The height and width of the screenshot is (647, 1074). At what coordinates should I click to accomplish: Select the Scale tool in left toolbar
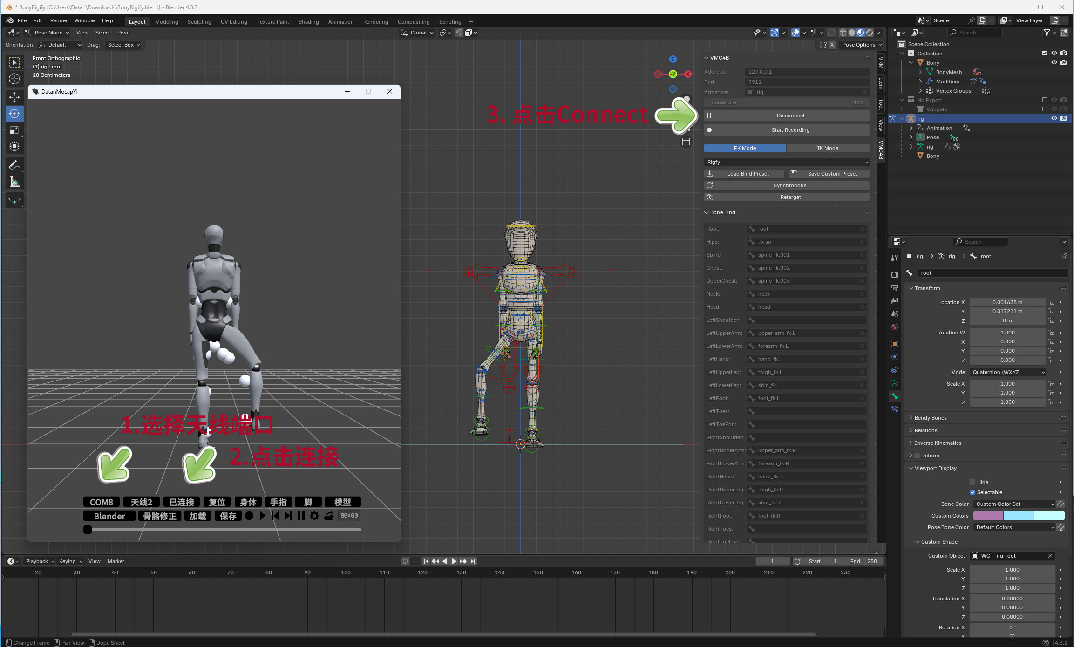coord(14,130)
